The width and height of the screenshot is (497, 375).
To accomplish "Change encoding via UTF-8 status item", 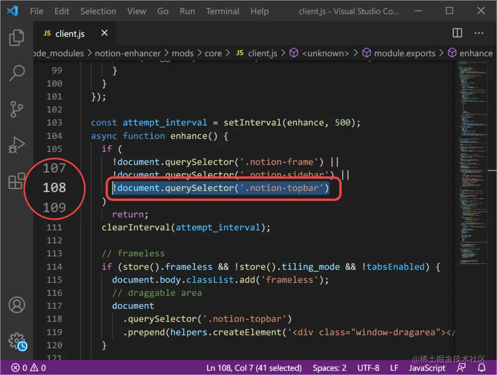I will point(368,368).
